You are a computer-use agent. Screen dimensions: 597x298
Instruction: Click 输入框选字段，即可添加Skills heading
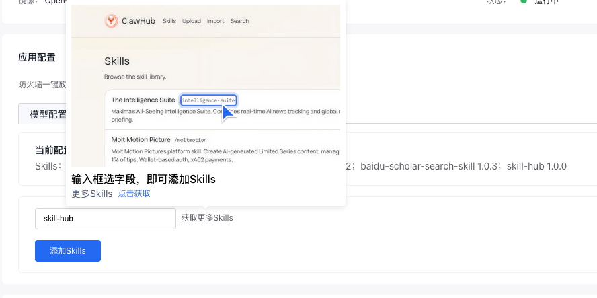144,179
